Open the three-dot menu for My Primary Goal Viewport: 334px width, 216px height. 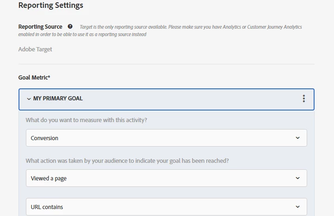tap(304, 99)
